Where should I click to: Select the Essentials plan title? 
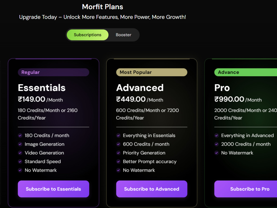tap(42, 88)
